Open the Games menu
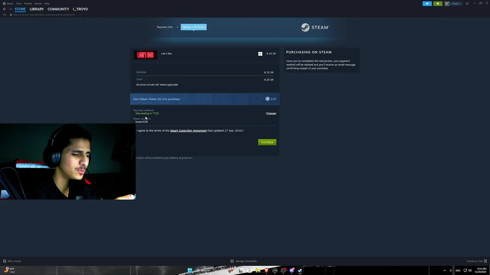Image resolution: width=490 pixels, height=275 pixels. click(38, 3)
